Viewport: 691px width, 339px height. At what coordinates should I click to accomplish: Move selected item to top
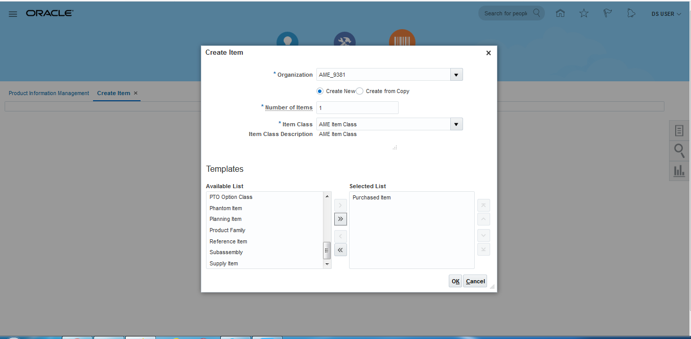coord(483,206)
